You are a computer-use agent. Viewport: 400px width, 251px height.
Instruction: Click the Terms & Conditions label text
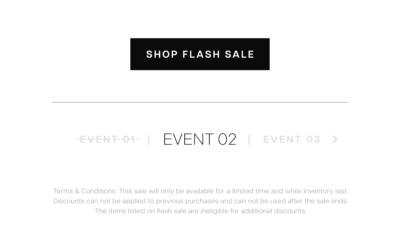(85, 191)
